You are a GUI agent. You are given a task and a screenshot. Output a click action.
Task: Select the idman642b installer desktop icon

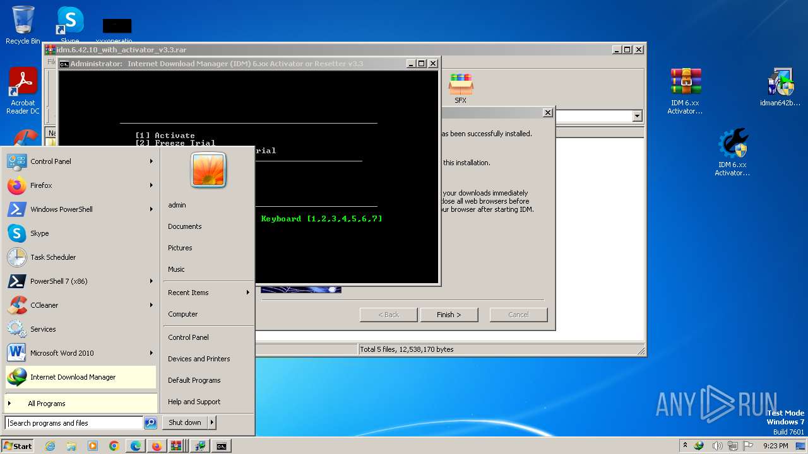click(x=780, y=88)
